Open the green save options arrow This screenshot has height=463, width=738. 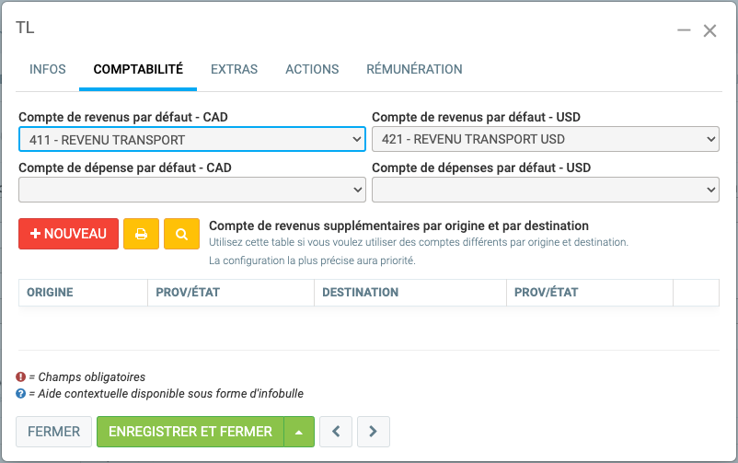(299, 431)
